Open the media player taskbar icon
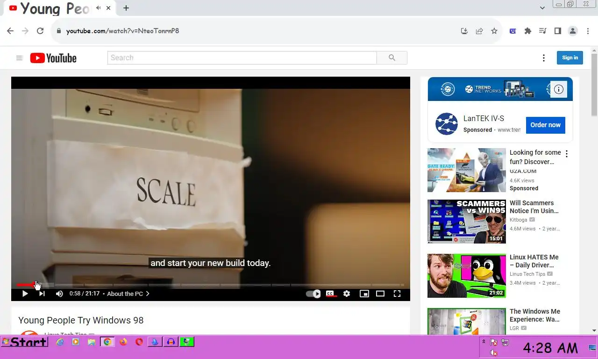This screenshot has height=359, width=598. point(76,342)
